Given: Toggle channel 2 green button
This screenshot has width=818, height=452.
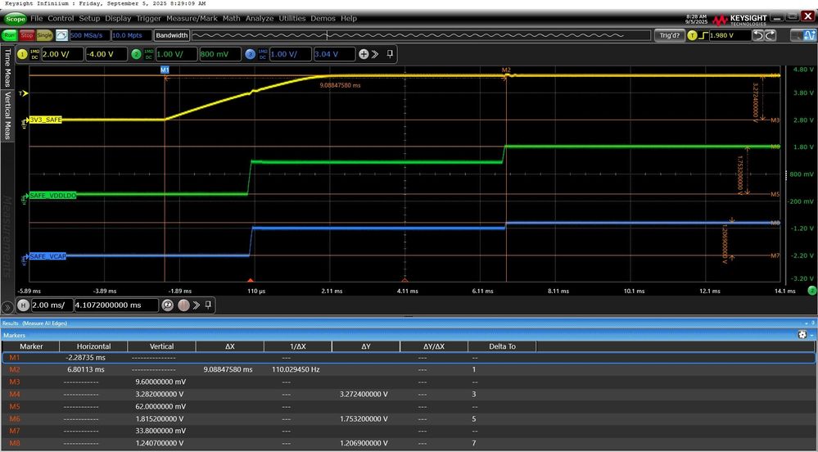Looking at the screenshot, I should tap(136, 54).
